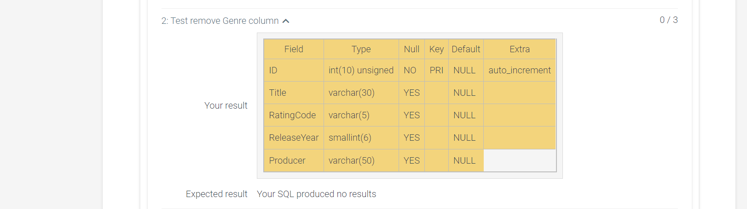The height and width of the screenshot is (209, 747).
Task: Select the 'varchar(5)' type cell
Action: point(361,115)
